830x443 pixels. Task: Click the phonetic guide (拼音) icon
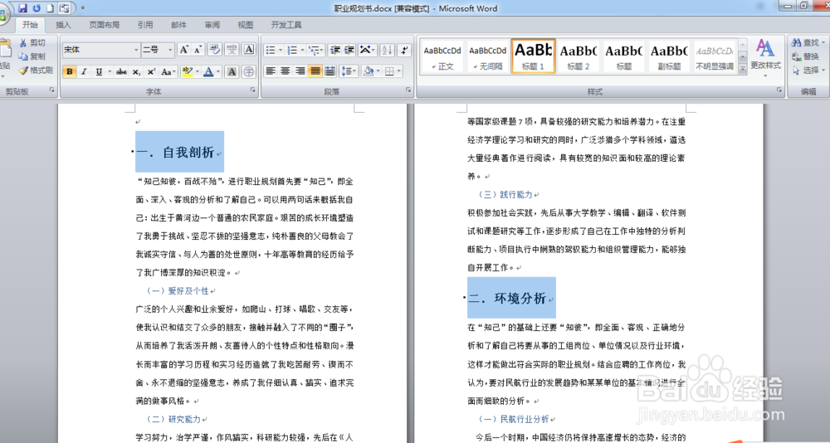click(232, 50)
